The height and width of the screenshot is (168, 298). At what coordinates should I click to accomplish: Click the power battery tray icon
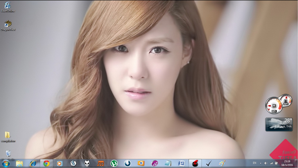click(276, 163)
